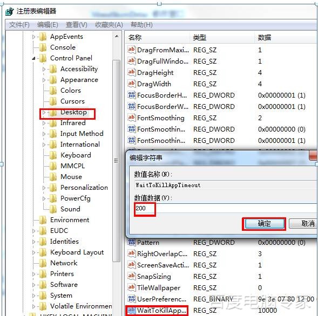Click the MMCPL folder icon
Image resolution: width=318 pixels, height=316 pixels.
tap(53, 166)
